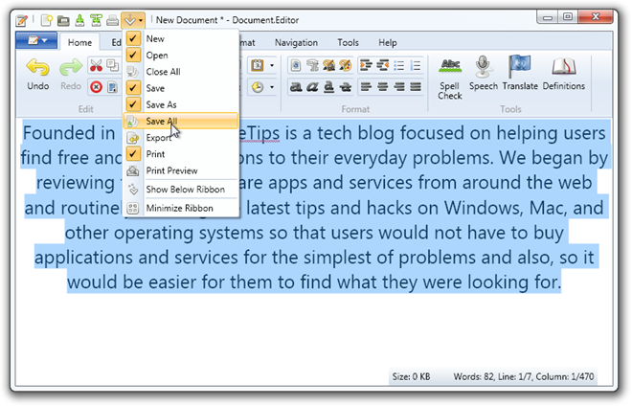This screenshot has width=632, height=406.
Task: Check Close All in customize menu
Action: 181,72
